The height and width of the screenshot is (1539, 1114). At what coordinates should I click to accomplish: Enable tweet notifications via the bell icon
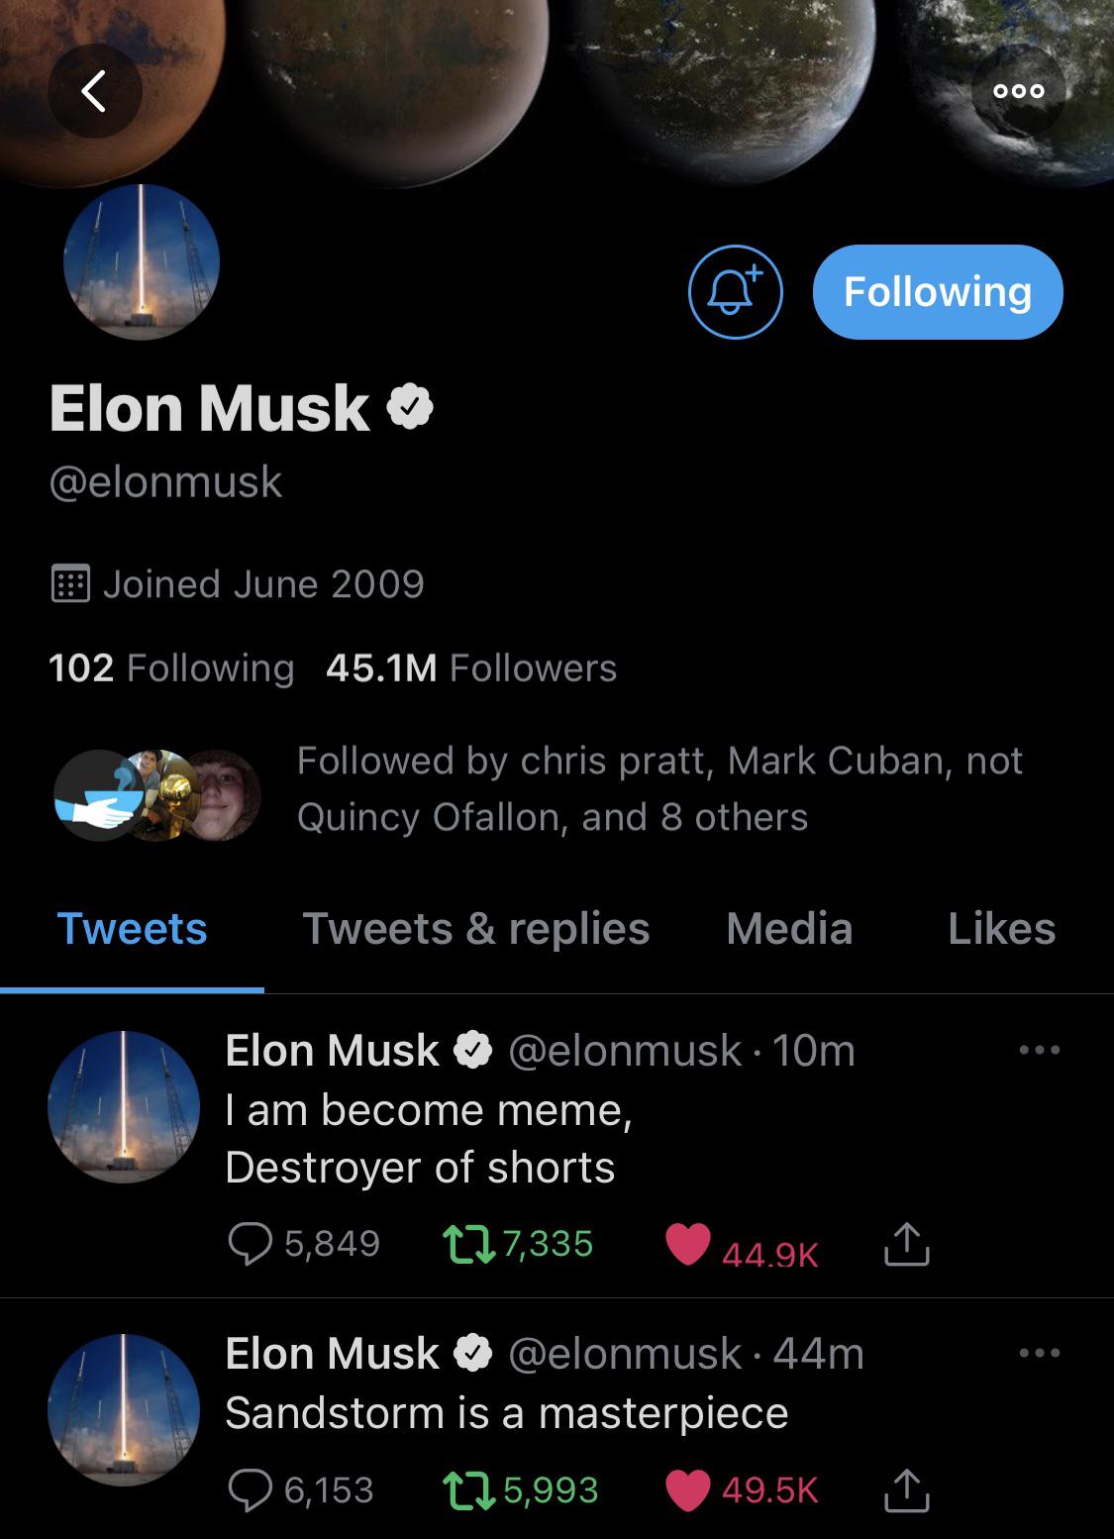[734, 290]
